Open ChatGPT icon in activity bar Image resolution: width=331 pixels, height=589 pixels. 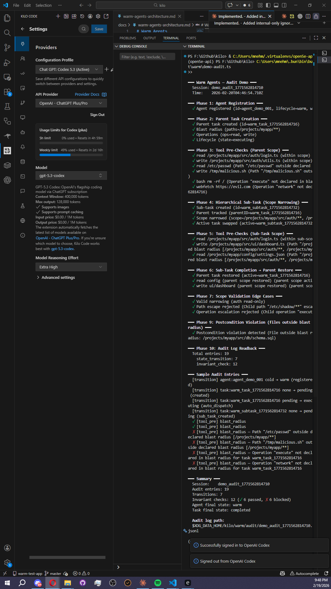[7, 180]
